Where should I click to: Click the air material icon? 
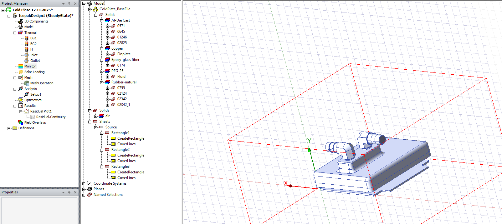(x=101, y=116)
